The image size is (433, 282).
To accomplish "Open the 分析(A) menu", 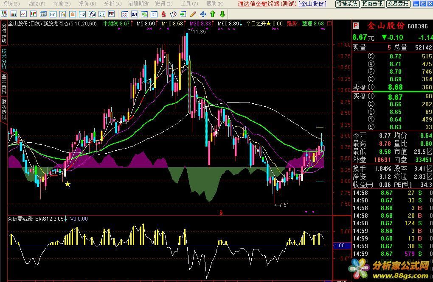I will click(x=112, y=3).
